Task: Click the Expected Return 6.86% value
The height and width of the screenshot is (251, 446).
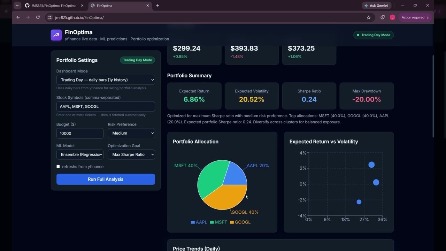Action: pos(194,99)
